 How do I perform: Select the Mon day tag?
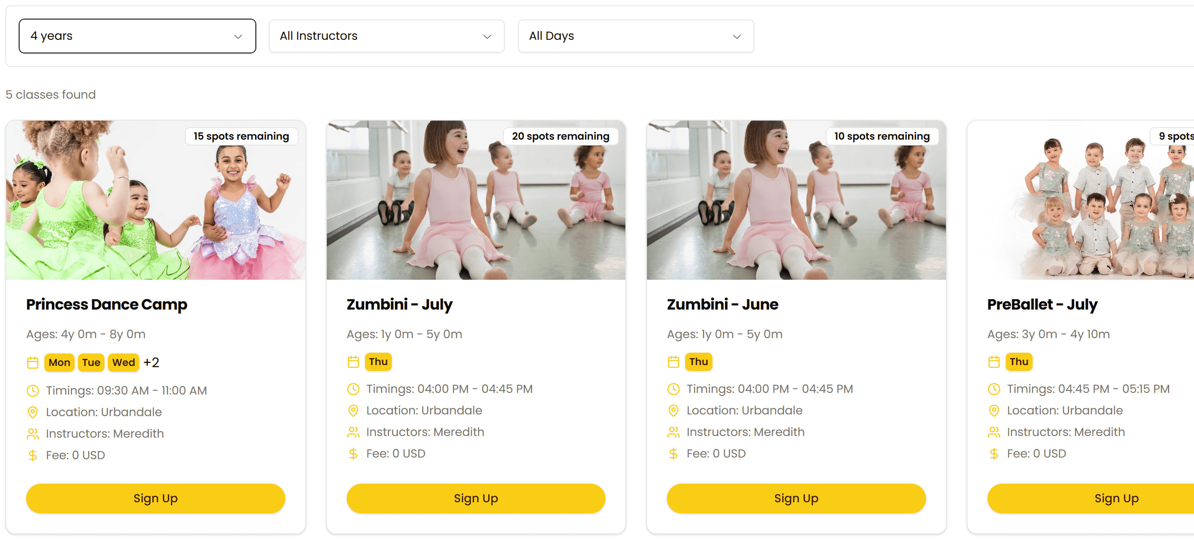click(x=59, y=363)
